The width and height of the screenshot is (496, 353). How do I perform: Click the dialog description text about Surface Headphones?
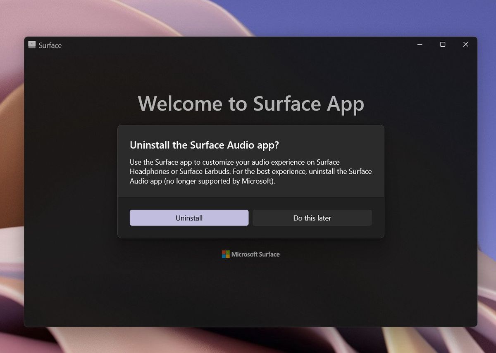[x=250, y=171]
